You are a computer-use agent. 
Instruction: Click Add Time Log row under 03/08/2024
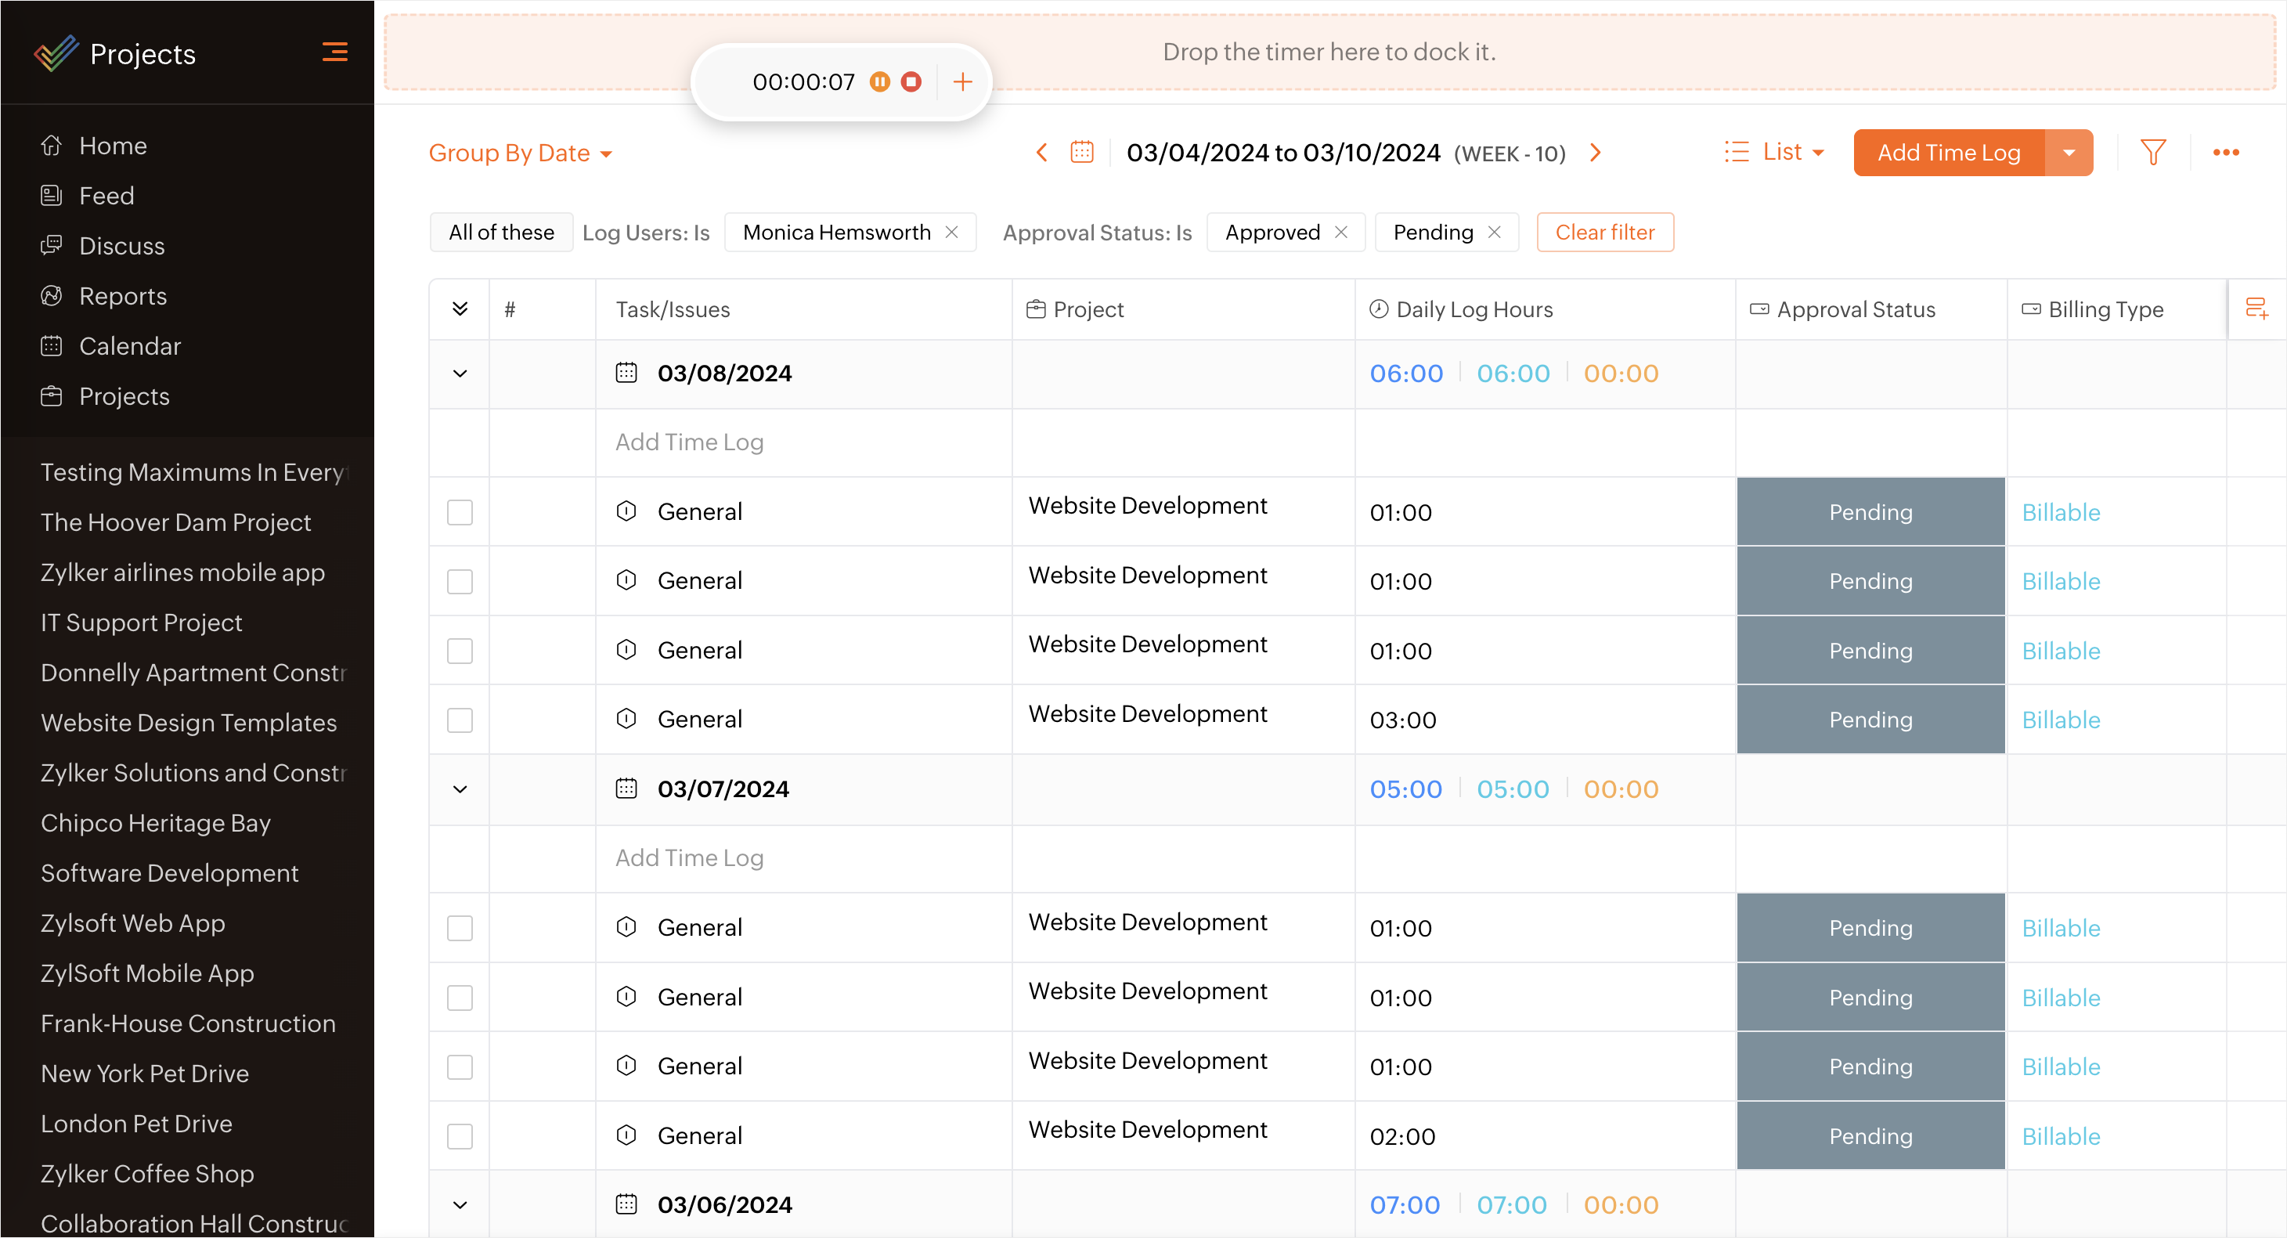689,442
